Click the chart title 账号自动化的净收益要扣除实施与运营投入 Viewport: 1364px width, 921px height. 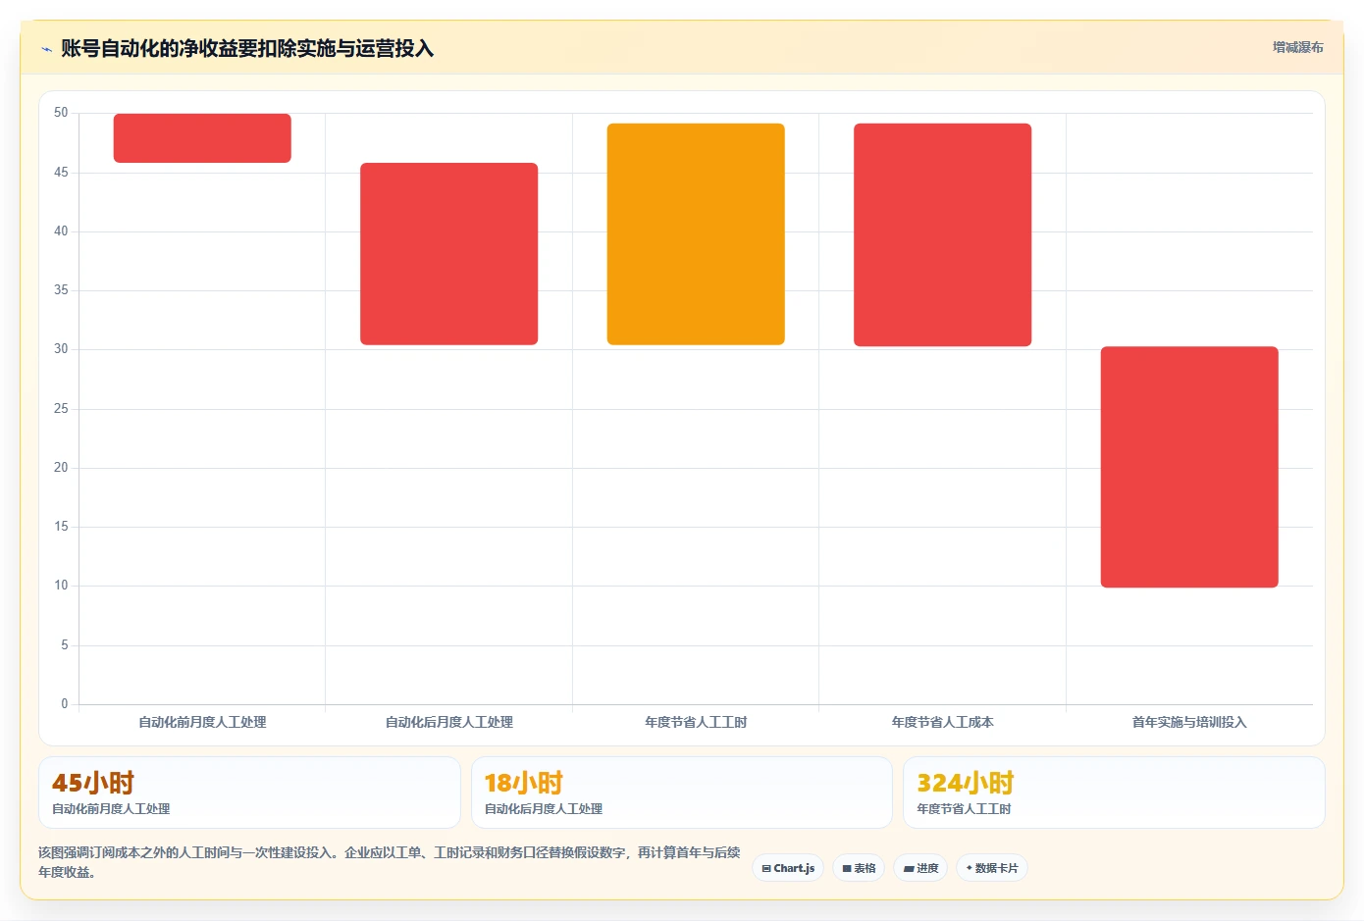pos(247,48)
